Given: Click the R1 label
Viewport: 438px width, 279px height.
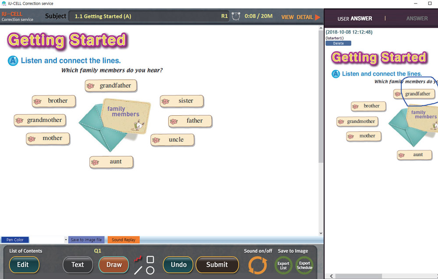Looking at the screenshot, I should (x=224, y=16).
